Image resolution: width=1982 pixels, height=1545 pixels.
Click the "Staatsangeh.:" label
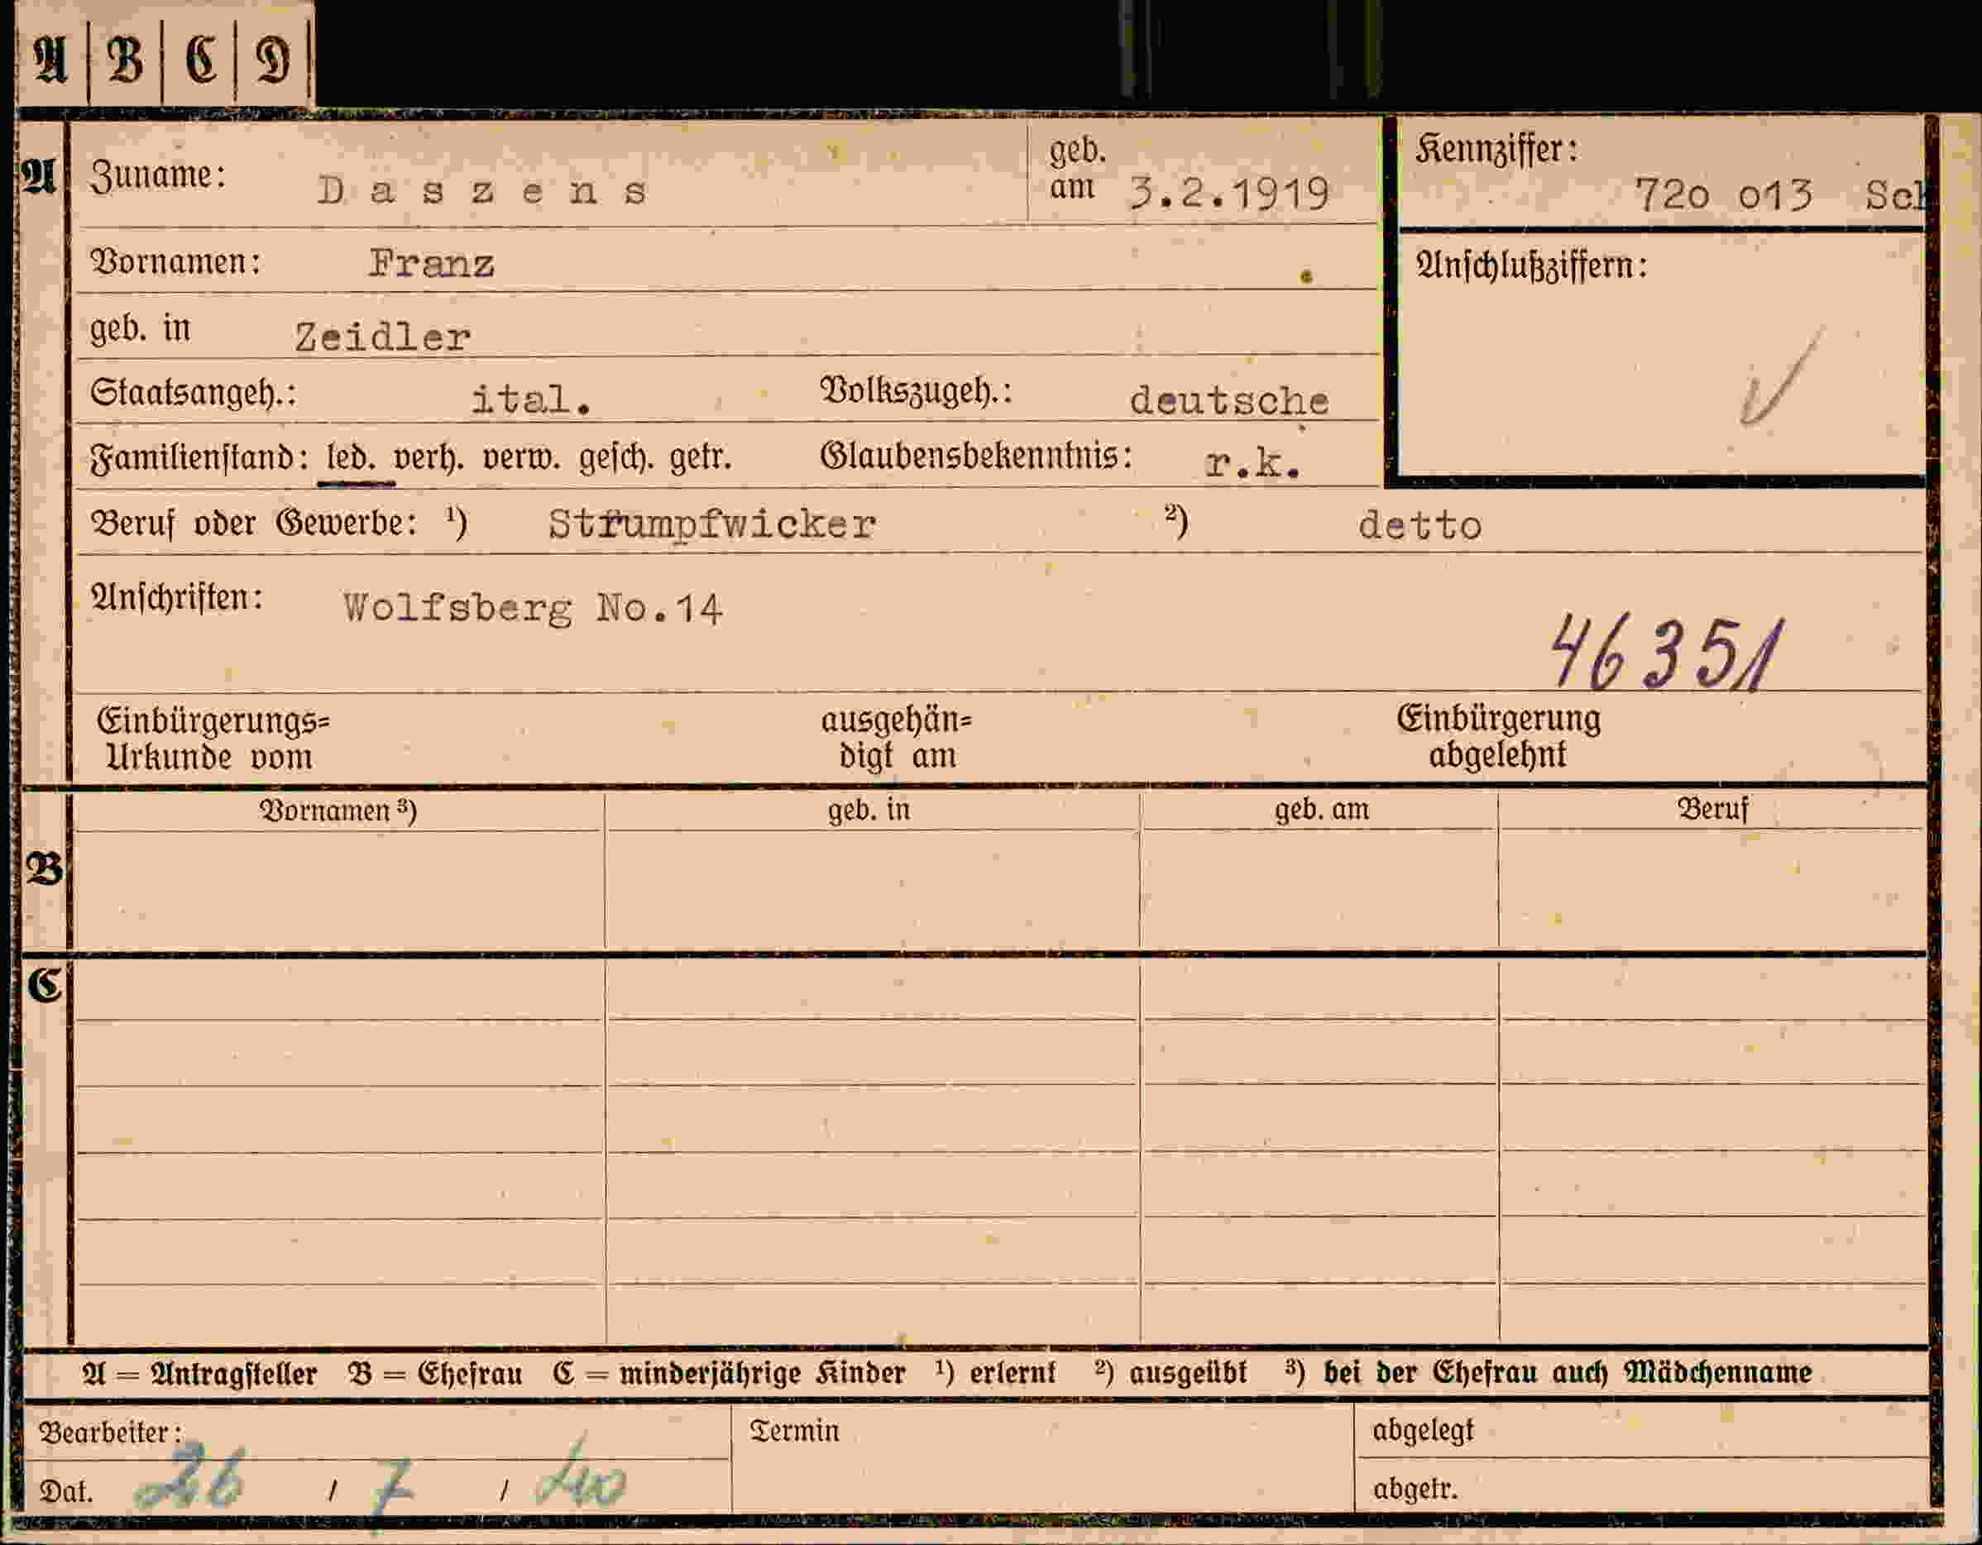(194, 393)
